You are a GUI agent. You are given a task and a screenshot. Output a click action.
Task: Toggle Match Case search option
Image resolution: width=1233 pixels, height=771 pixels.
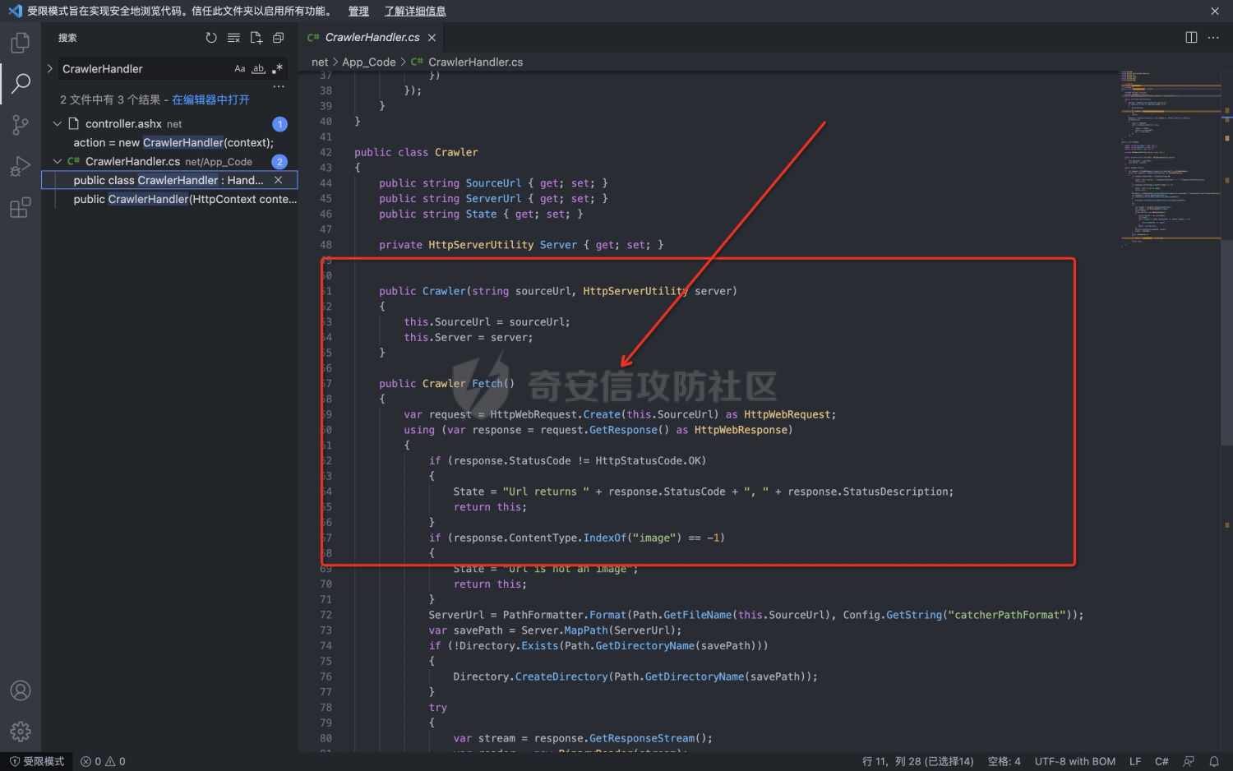click(x=239, y=69)
